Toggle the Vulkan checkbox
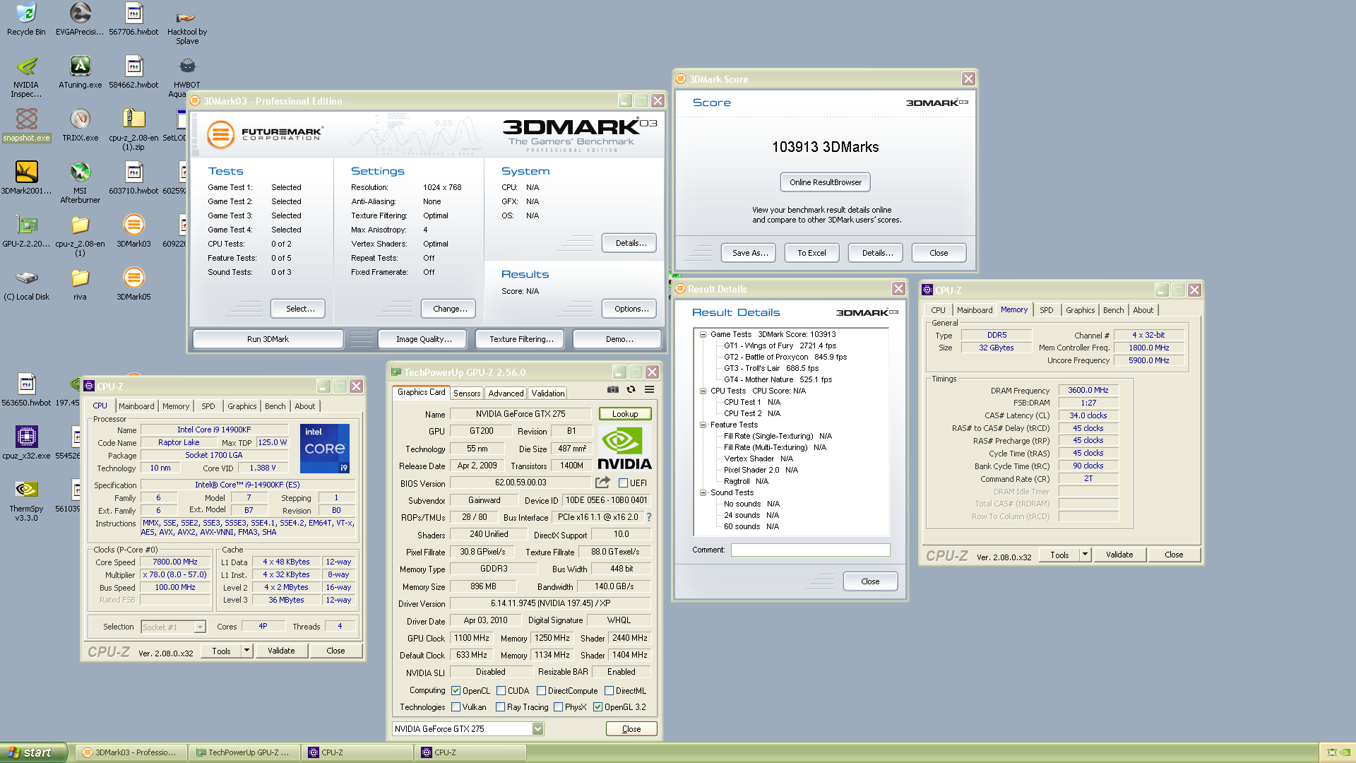This screenshot has height=763, width=1356. [x=456, y=707]
